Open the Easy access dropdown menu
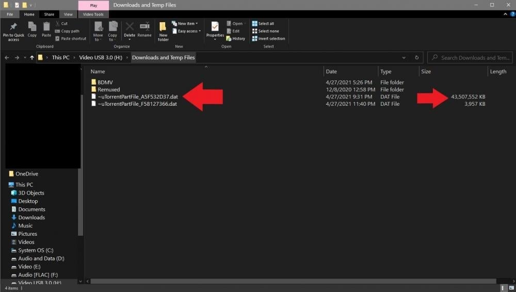This screenshot has height=292, width=516. 187,31
